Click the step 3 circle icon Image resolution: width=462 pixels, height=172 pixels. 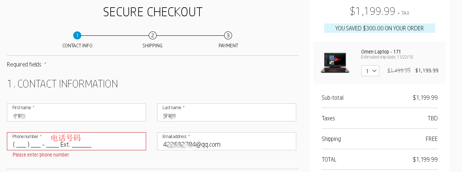(x=228, y=35)
